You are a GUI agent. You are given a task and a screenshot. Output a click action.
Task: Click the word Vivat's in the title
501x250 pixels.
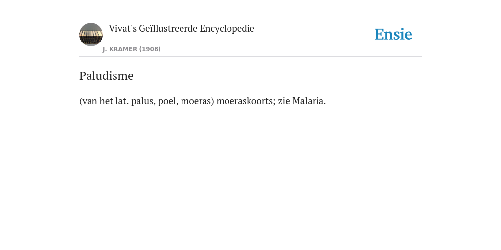(122, 28)
